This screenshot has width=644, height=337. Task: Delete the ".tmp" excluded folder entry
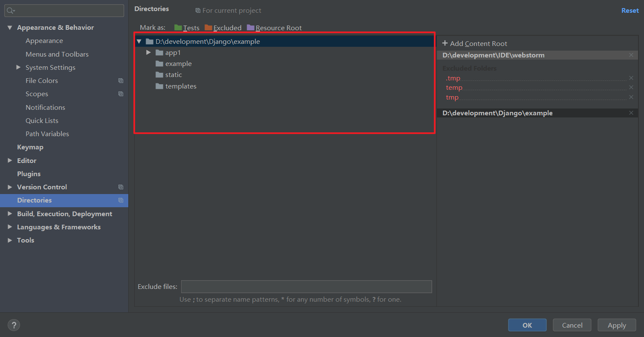click(x=631, y=78)
